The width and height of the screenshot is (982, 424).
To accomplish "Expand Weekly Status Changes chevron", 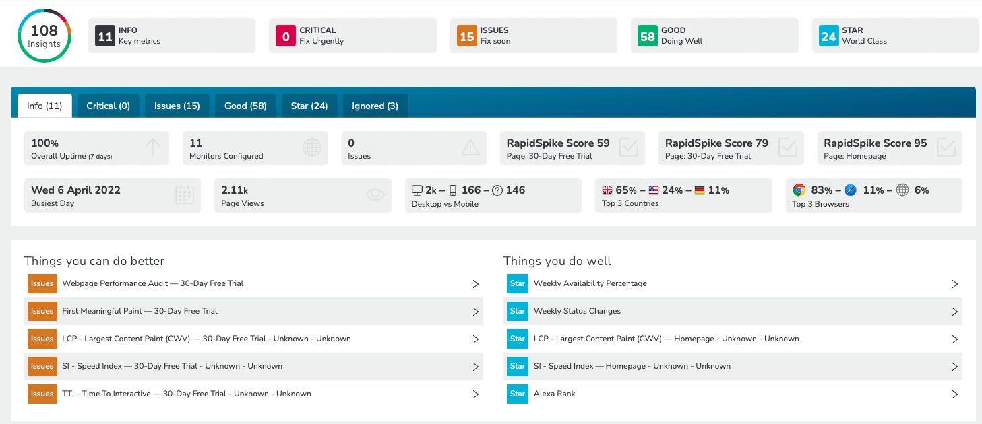I will pos(954,312).
